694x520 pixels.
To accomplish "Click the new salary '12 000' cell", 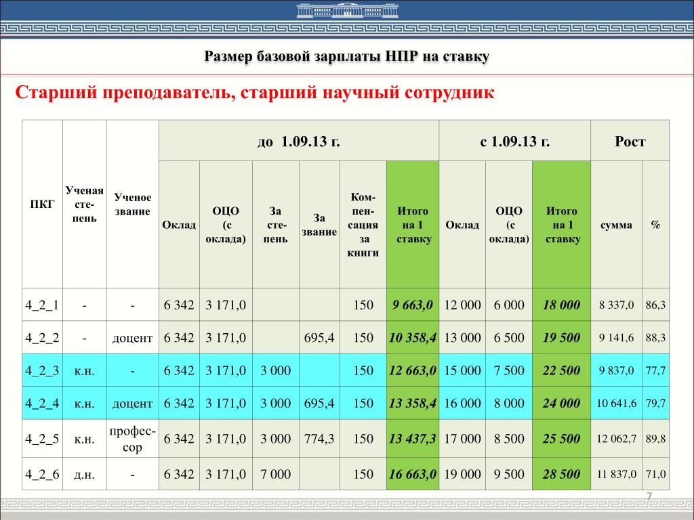I will (462, 305).
